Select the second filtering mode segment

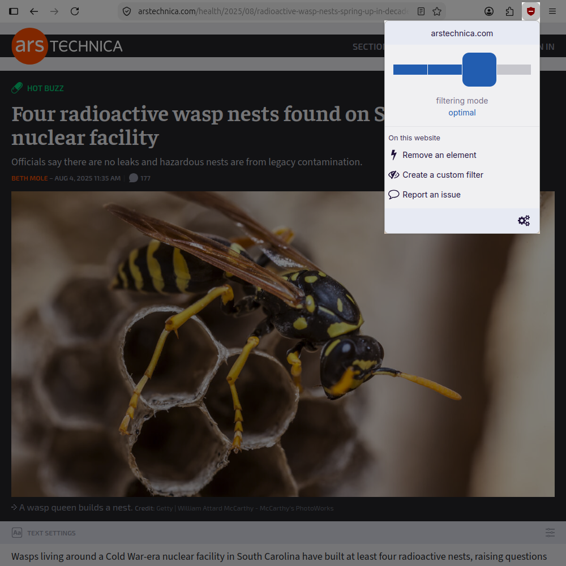tap(445, 70)
